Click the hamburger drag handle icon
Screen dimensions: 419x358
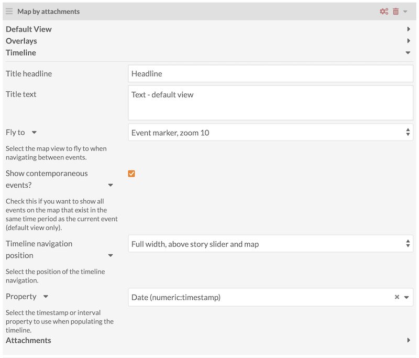coord(9,11)
